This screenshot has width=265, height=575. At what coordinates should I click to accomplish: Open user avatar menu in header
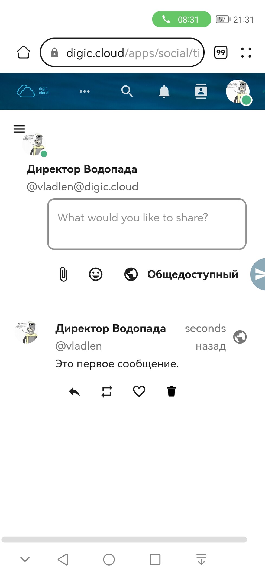click(238, 92)
